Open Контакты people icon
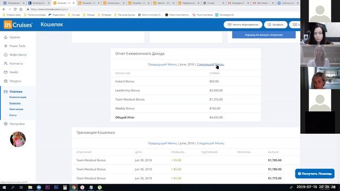The height and width of the screenshot is (191, 340). tap(6, 64)
